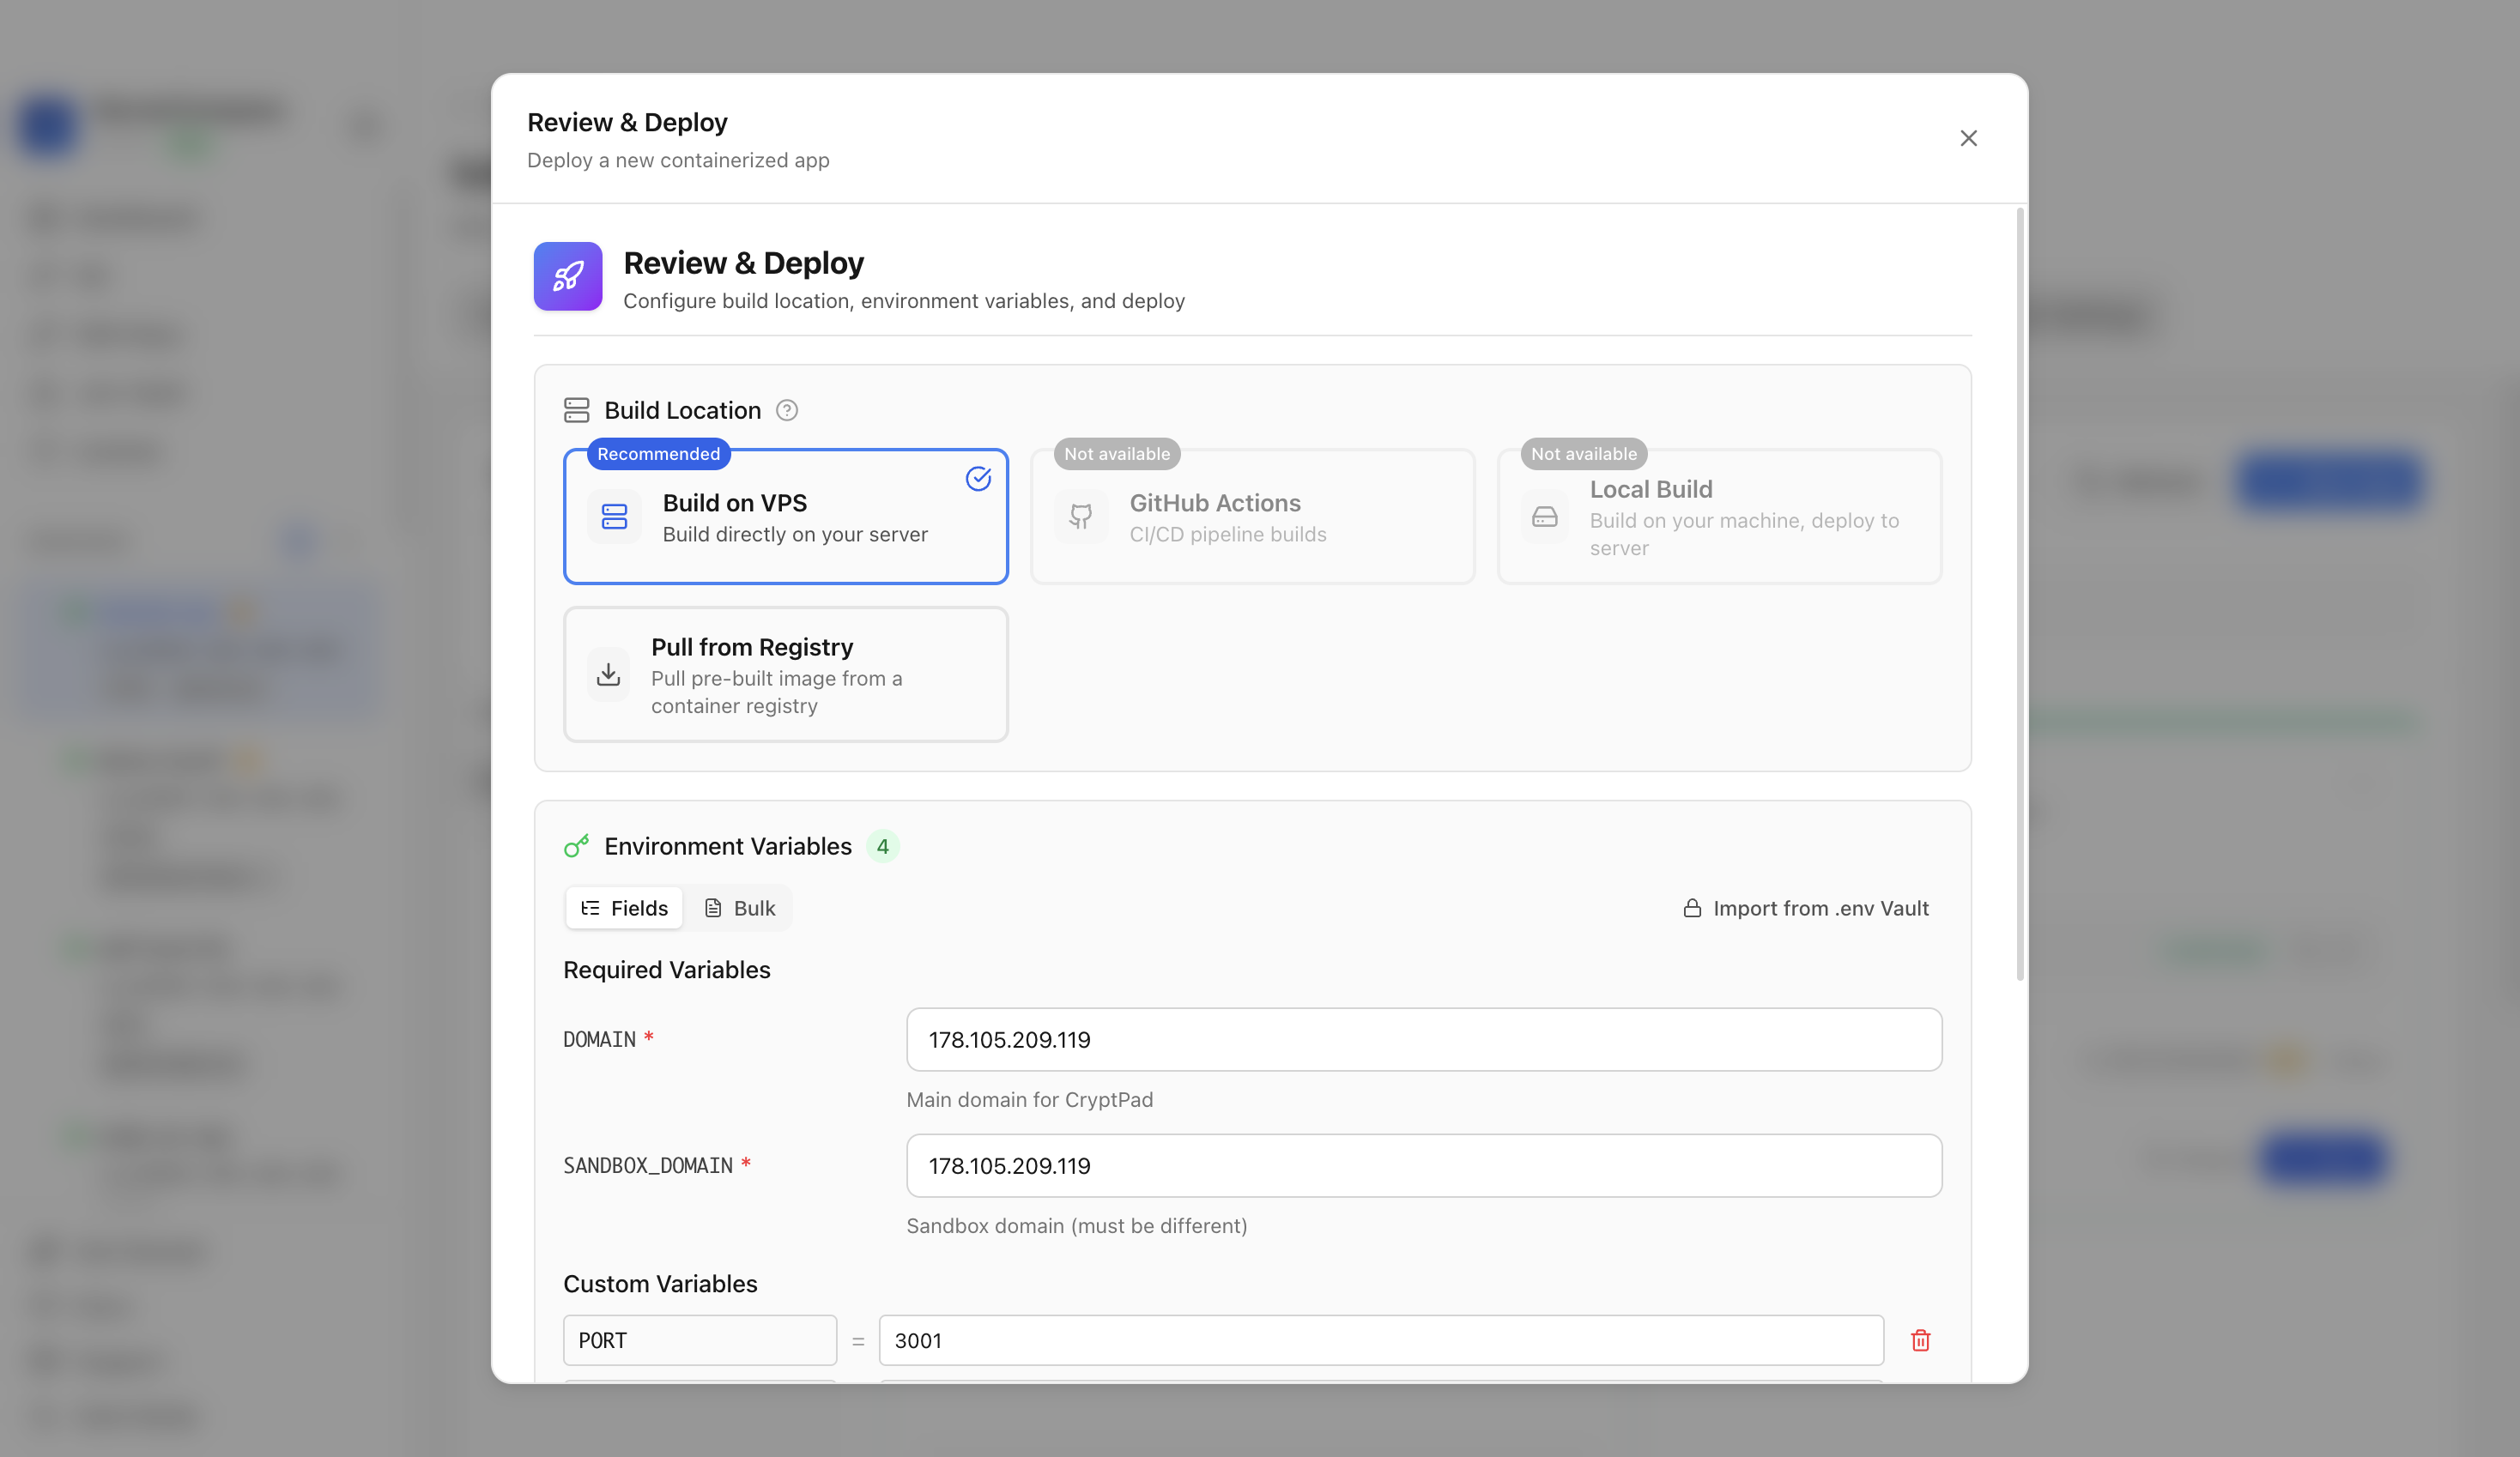Image resolution: width=2520 pixels, height=1457 pixels.
Task: Click the server icon in Build on VPS
Action: click(614, 517)
